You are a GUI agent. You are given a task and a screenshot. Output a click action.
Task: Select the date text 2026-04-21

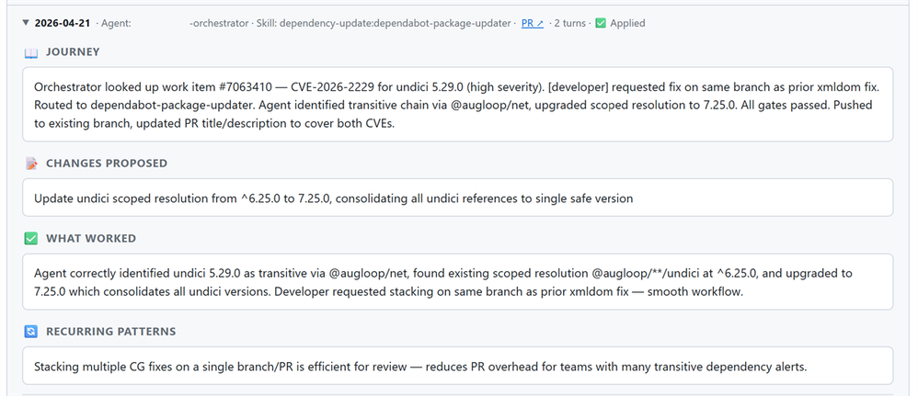point(63,23)
